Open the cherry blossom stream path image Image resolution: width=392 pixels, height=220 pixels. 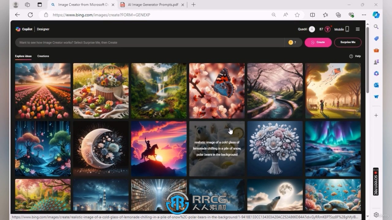click(275, 91)
